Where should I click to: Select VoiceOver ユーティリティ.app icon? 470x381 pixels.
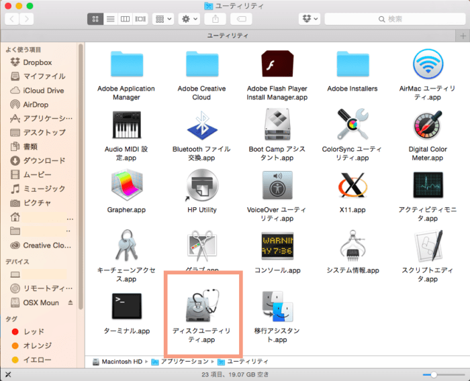(x=277, y=185)
